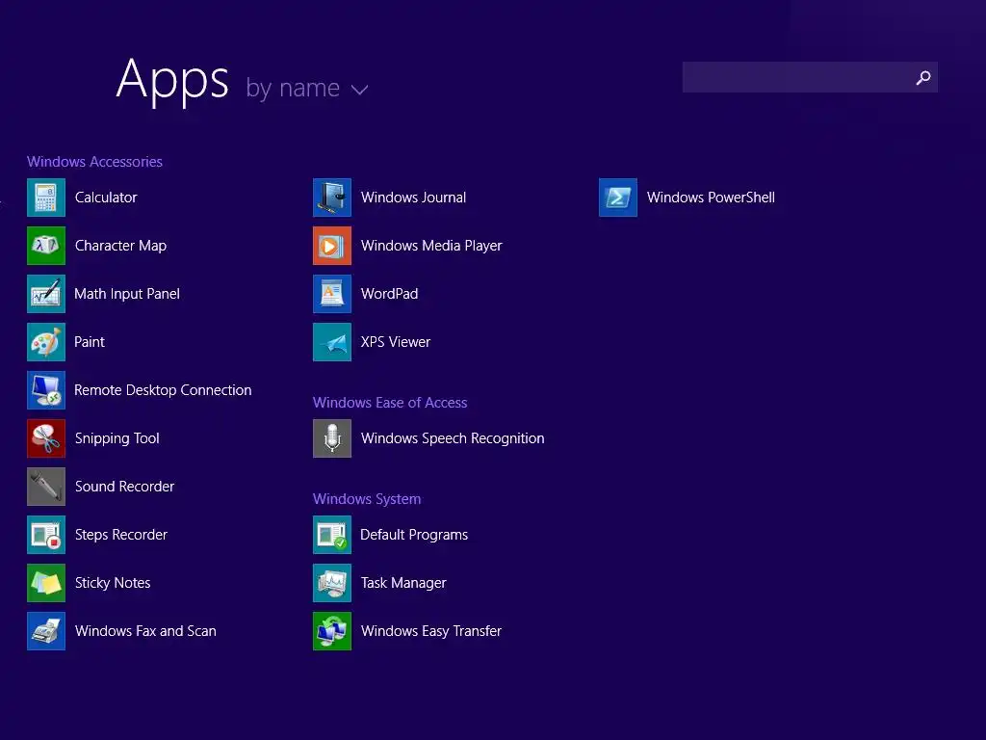Open the Windows Journal icon

point(332,198)
